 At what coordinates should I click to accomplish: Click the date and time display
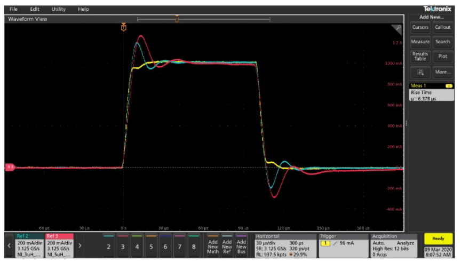coord(438,252)
